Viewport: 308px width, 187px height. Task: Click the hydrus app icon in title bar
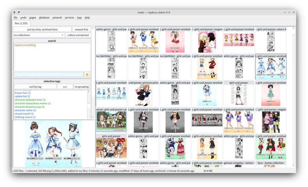click(14, 12)
